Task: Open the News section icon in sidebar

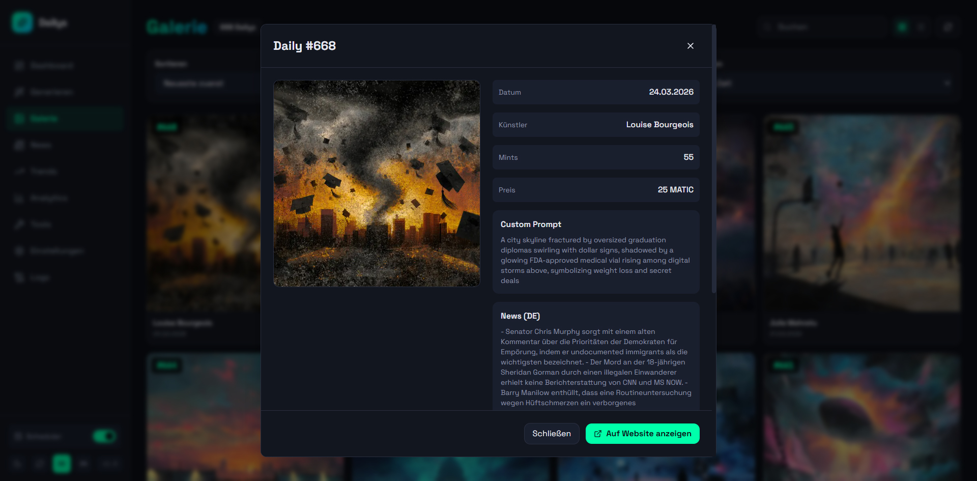Action: [x=19, y=145]
